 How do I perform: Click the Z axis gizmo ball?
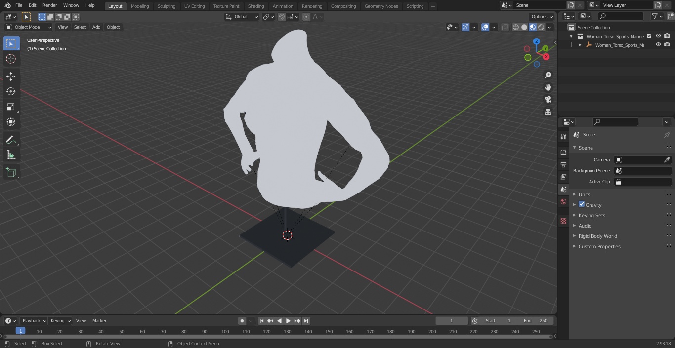[537, 41]
